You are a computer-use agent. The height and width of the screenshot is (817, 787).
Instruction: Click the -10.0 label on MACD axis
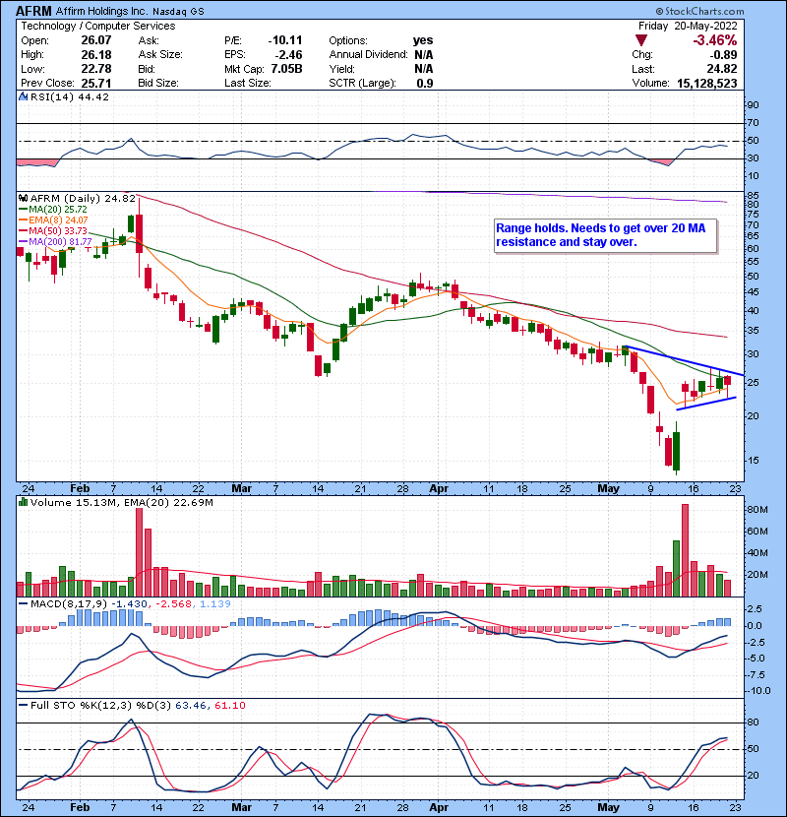pos(757,691)
